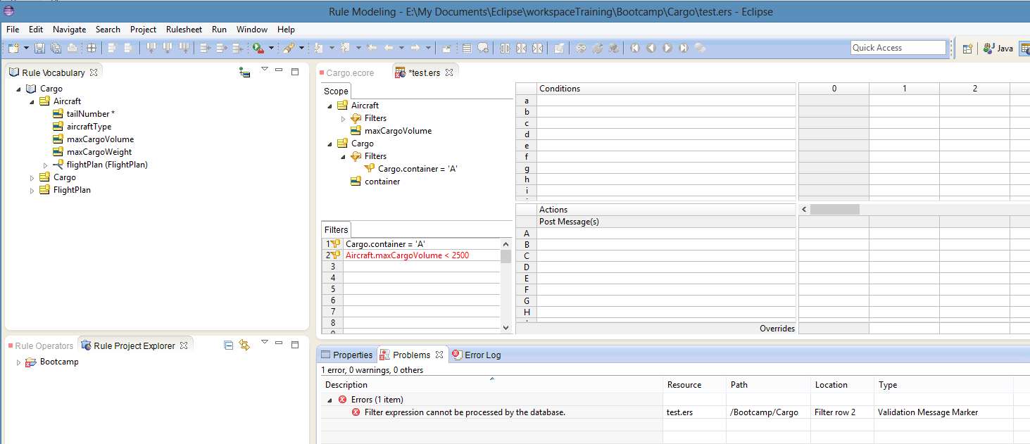Expand the Bootcamp project node
Screen dimensions: 1030x444
click(18, 362)
